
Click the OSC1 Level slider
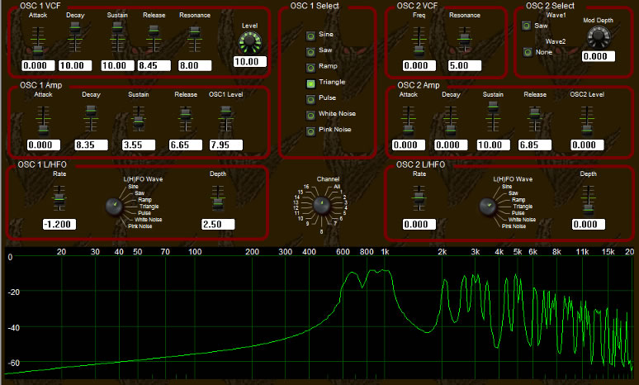[x=225, y=118]
